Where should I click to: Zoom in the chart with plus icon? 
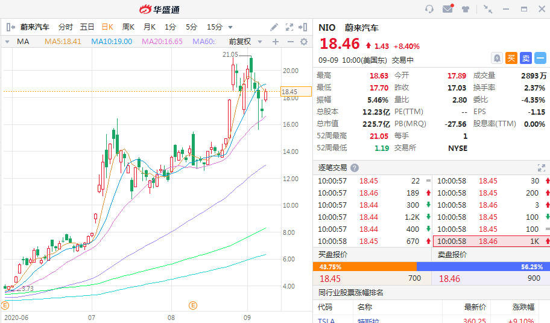pos(276,42)
